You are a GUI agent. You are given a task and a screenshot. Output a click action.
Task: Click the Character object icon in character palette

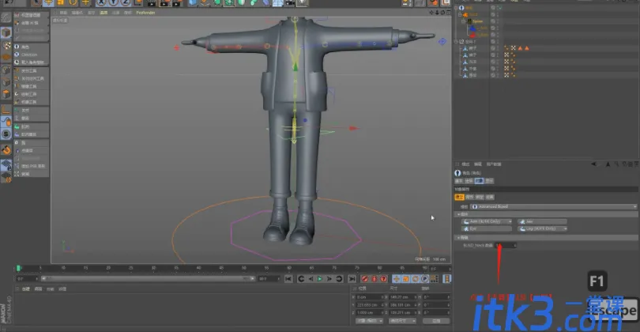[32, 47]
